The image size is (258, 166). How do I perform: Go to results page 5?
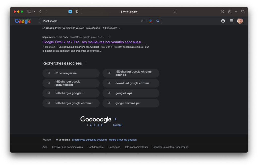click(102, 125)
